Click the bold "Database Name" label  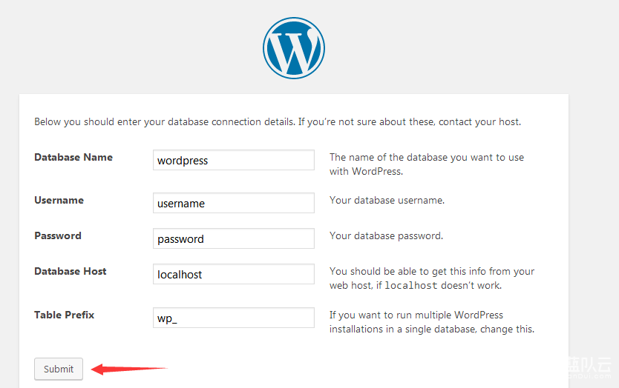tap(73, 157)
